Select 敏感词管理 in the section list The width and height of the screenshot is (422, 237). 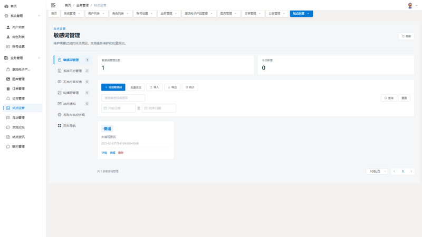point(73,60)
